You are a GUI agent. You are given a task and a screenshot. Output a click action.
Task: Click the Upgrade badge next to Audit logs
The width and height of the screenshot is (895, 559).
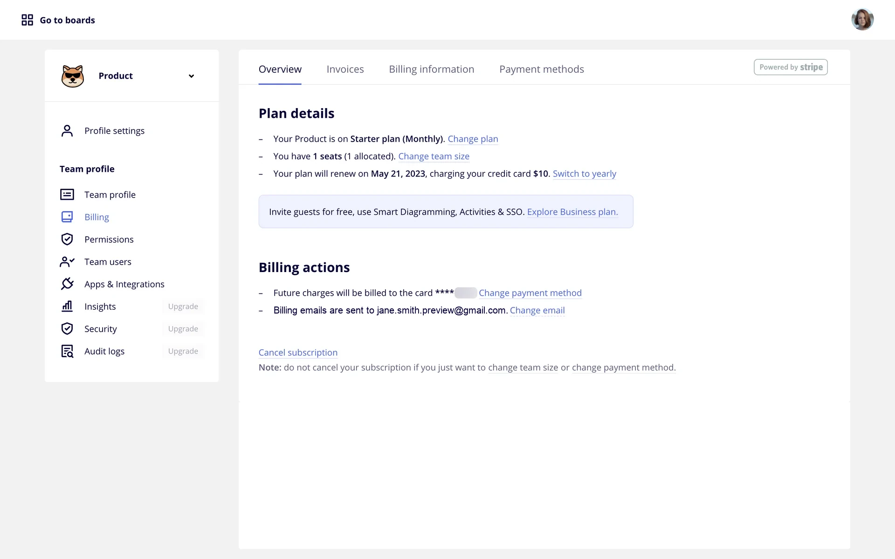coord(183,351)
